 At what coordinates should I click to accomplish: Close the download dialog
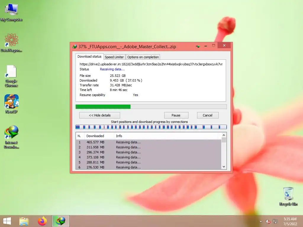click(224, 45)
